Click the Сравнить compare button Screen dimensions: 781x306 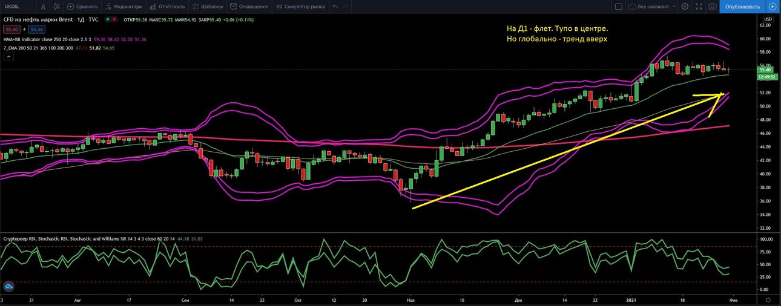pos(84,7)
